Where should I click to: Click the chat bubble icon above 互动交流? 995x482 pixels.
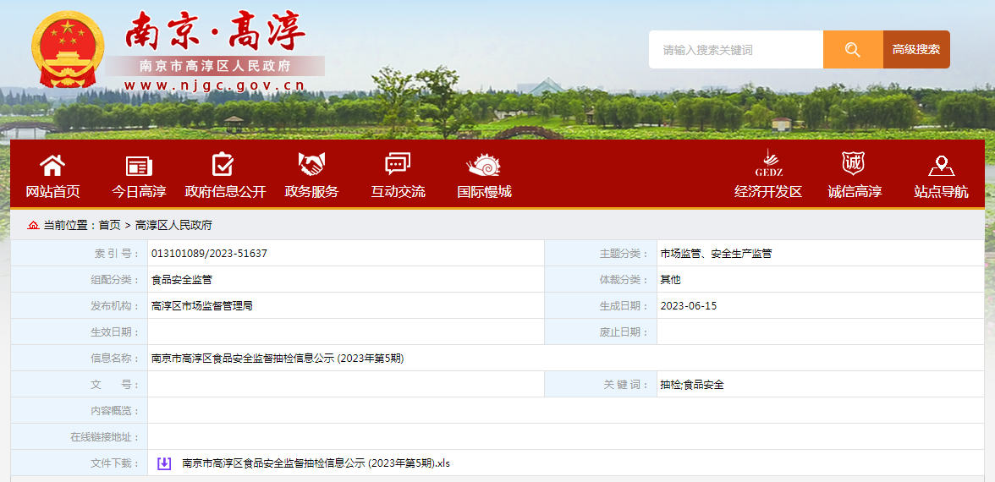pyautogui.click(x=398, y=164)
